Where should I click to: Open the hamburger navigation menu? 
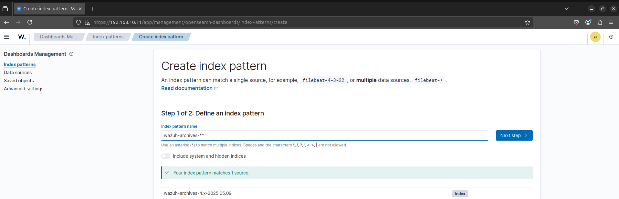tap(6, 37)
